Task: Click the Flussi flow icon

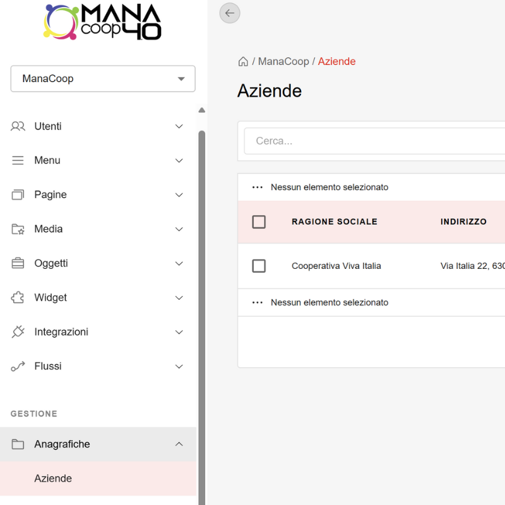Action: [x=18, y=366]
